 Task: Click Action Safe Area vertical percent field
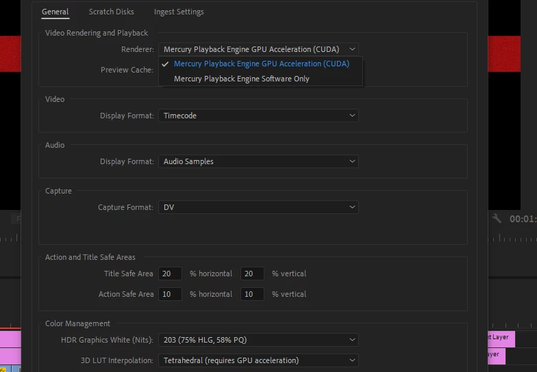(252, 294)
